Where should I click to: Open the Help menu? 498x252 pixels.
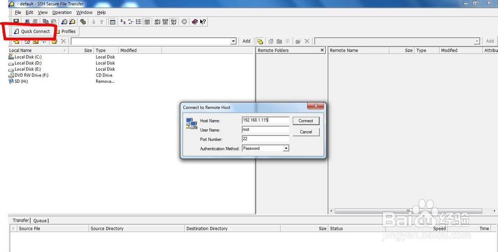(102, 12)
